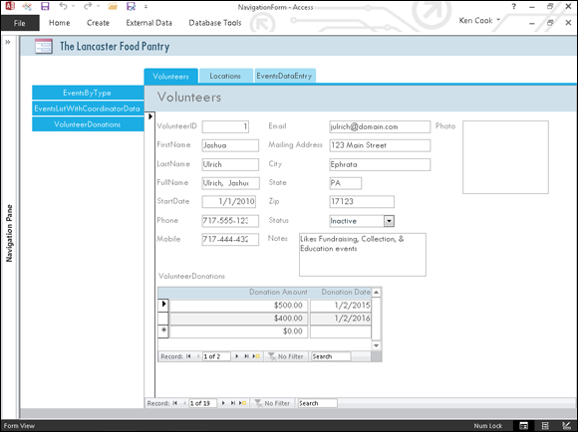The image size is (578, 432).
Task: Click the Open folder icon in quick access toolbar
Action: [x=113, y=6]
